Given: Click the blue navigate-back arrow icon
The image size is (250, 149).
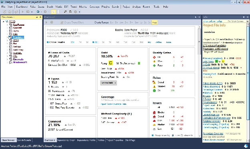Looking at the screenshot, I should [38, 12].
